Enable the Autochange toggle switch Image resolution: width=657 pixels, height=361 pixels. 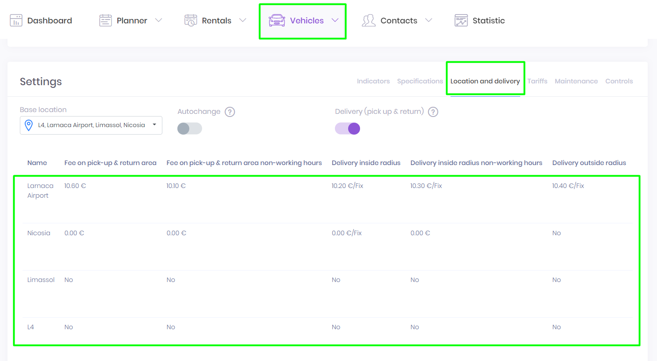[x=190, y=128]
